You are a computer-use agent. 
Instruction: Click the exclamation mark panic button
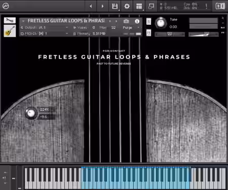206,6
